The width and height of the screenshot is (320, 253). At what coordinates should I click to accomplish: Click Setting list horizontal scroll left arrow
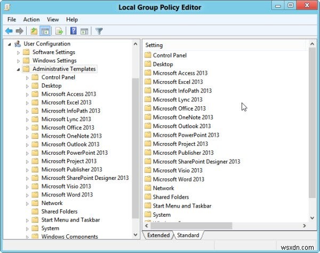(x=147, y=226)
